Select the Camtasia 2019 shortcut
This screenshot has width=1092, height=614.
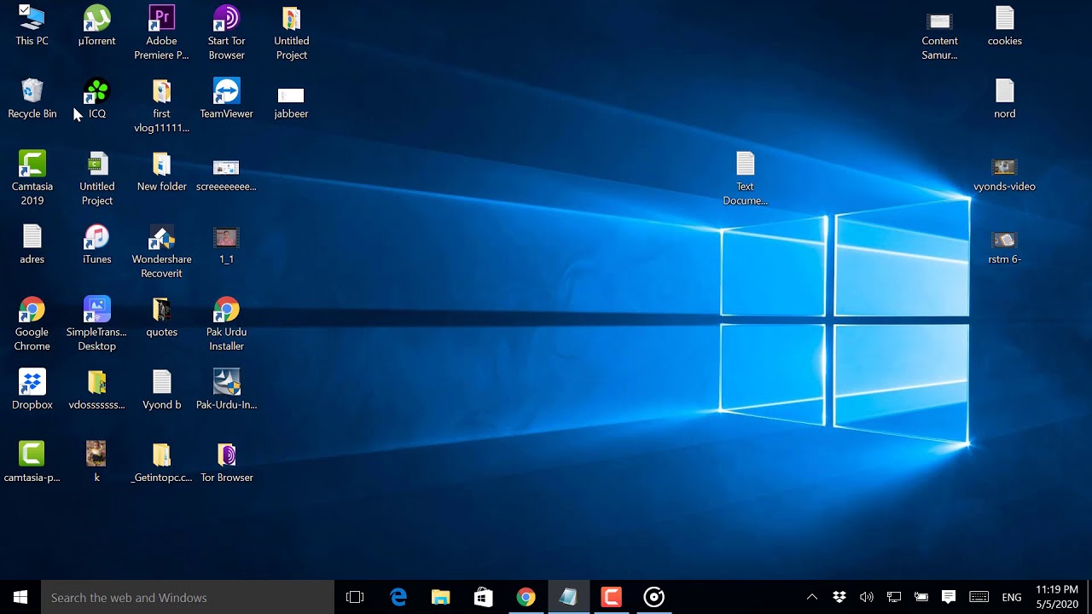pyautogui.click(x=32, y=178)
